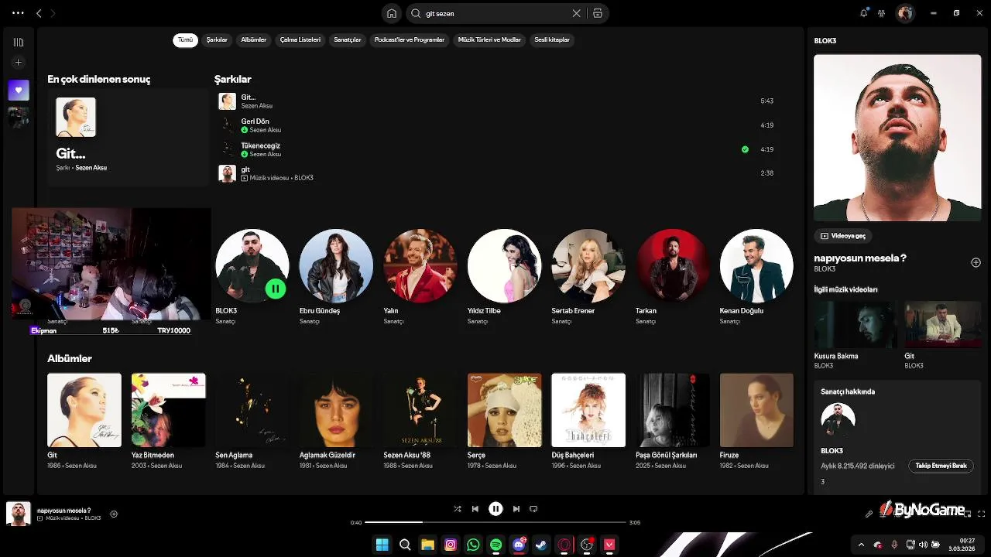This screenshot has height=557, width=991.
Task: Open the notifications bell
Action: click(x=864, y=13)
